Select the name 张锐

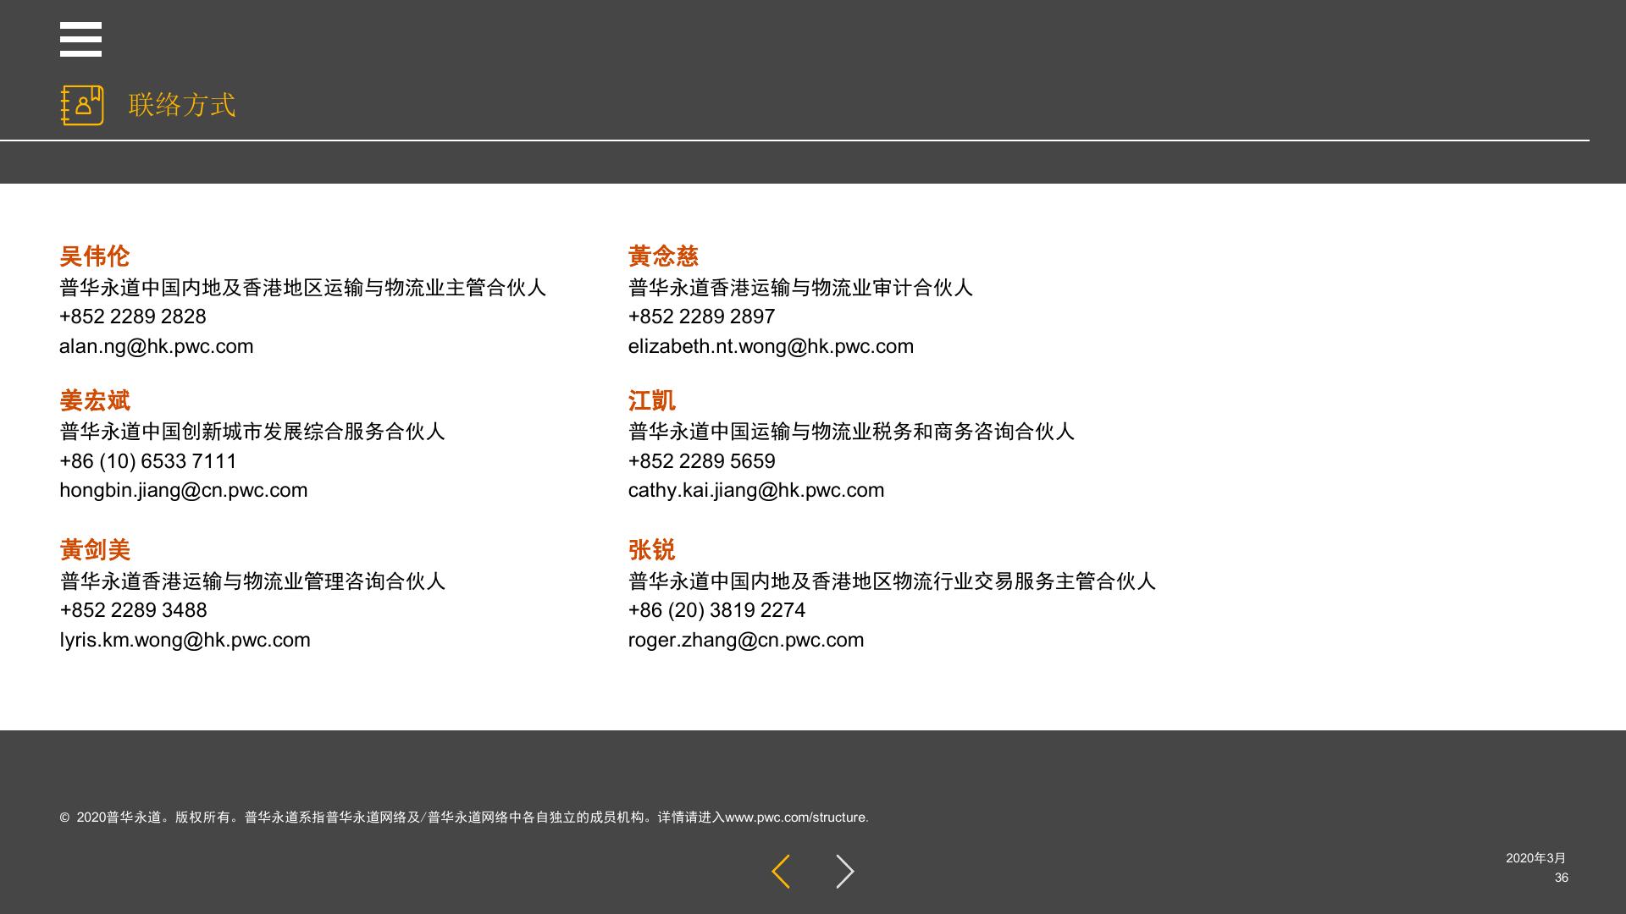pos(651,550)
